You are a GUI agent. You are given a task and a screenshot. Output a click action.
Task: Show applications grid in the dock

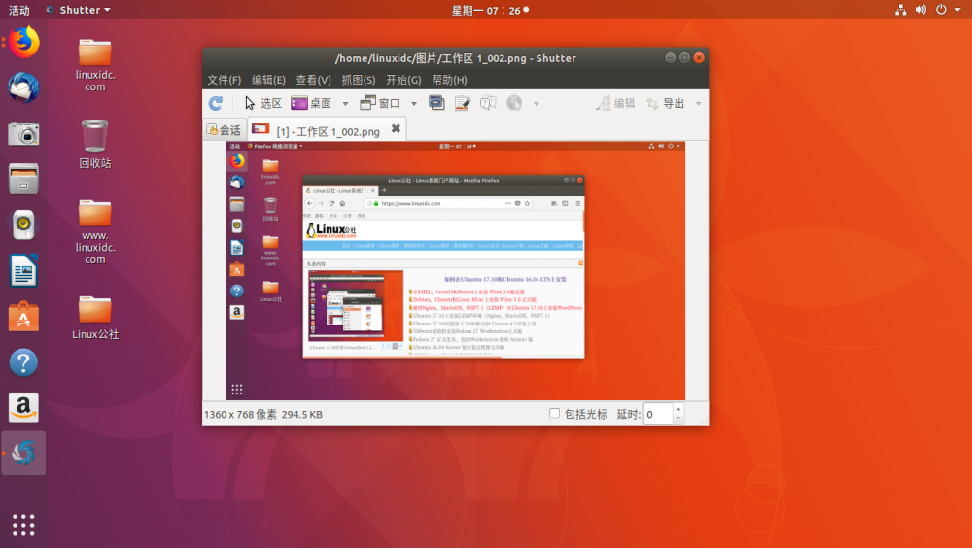[x=23, y=525]
